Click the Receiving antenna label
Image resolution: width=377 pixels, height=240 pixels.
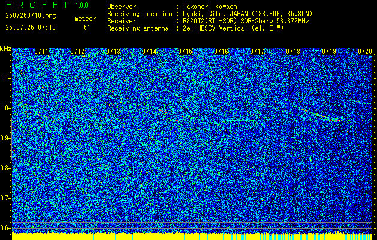pyautogui.click(x=138, y=28)
